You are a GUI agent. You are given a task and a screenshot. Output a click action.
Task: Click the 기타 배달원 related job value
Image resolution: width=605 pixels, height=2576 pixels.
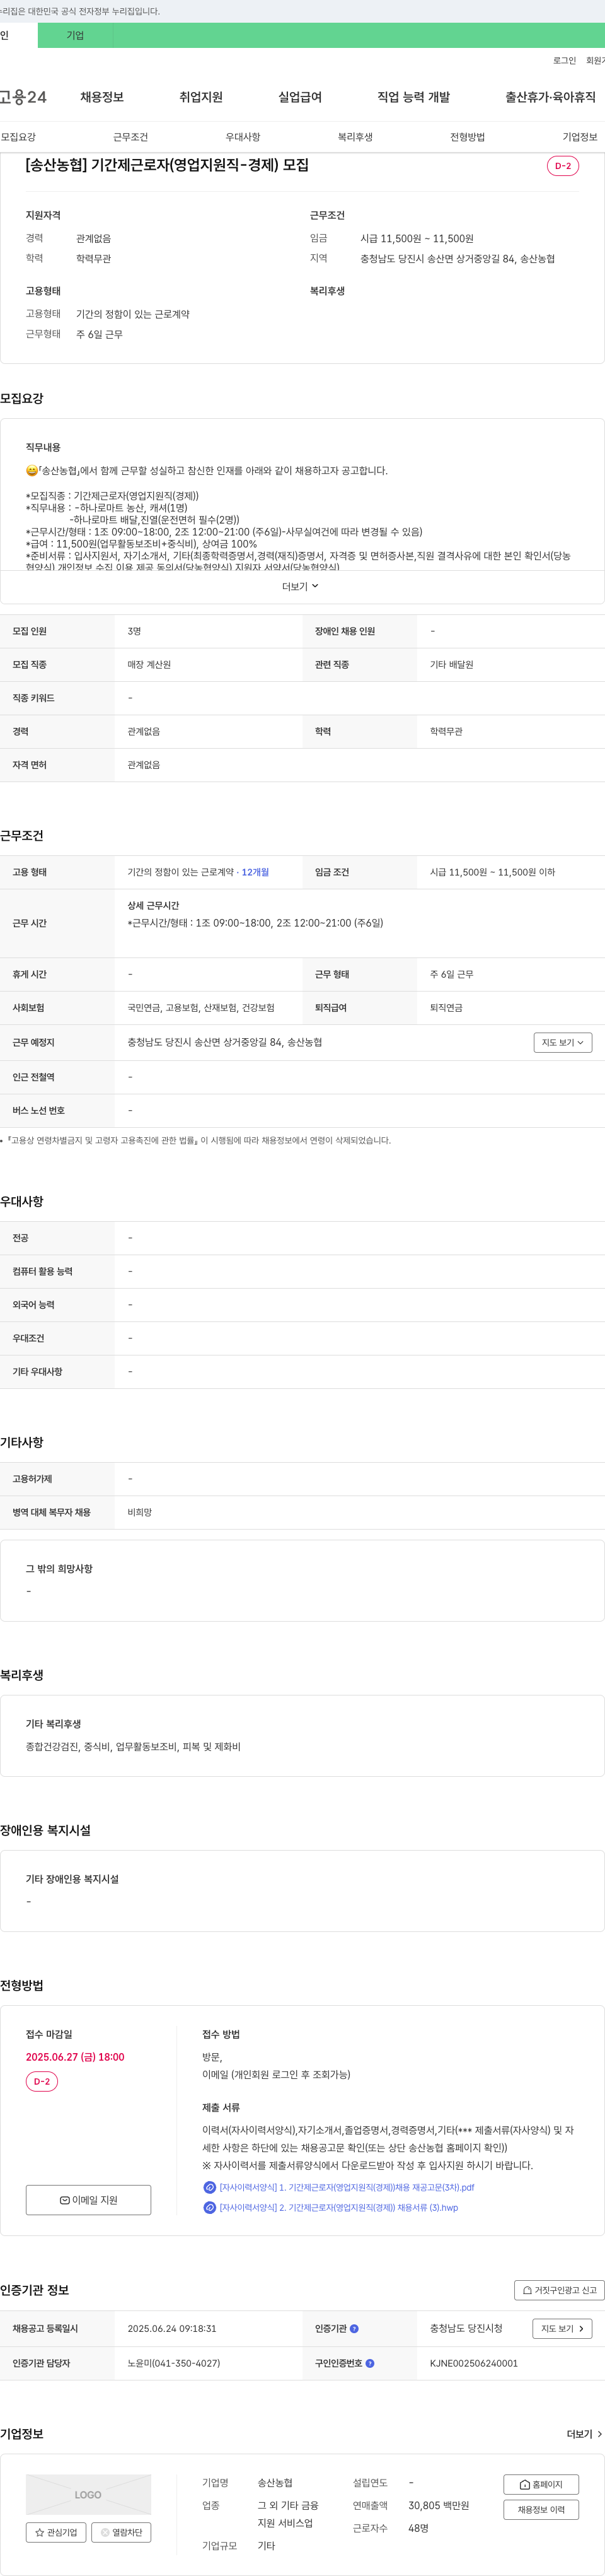452,665
